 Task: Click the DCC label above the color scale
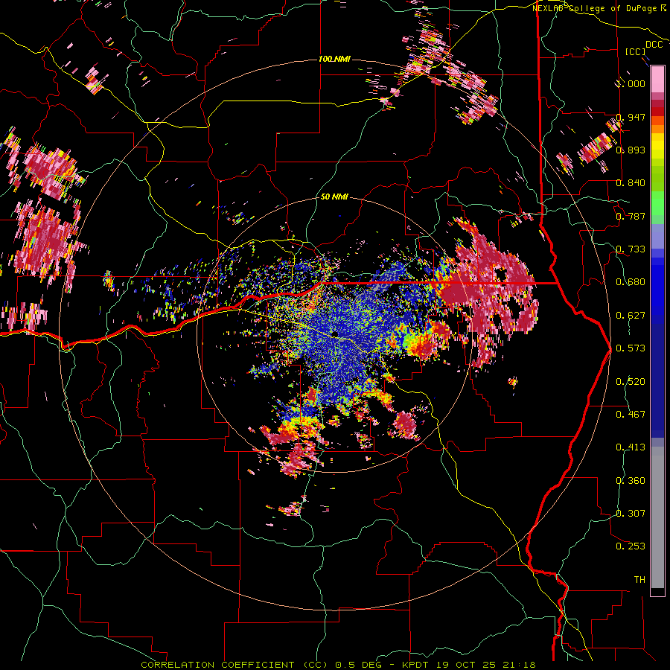(x=654, y=45)
